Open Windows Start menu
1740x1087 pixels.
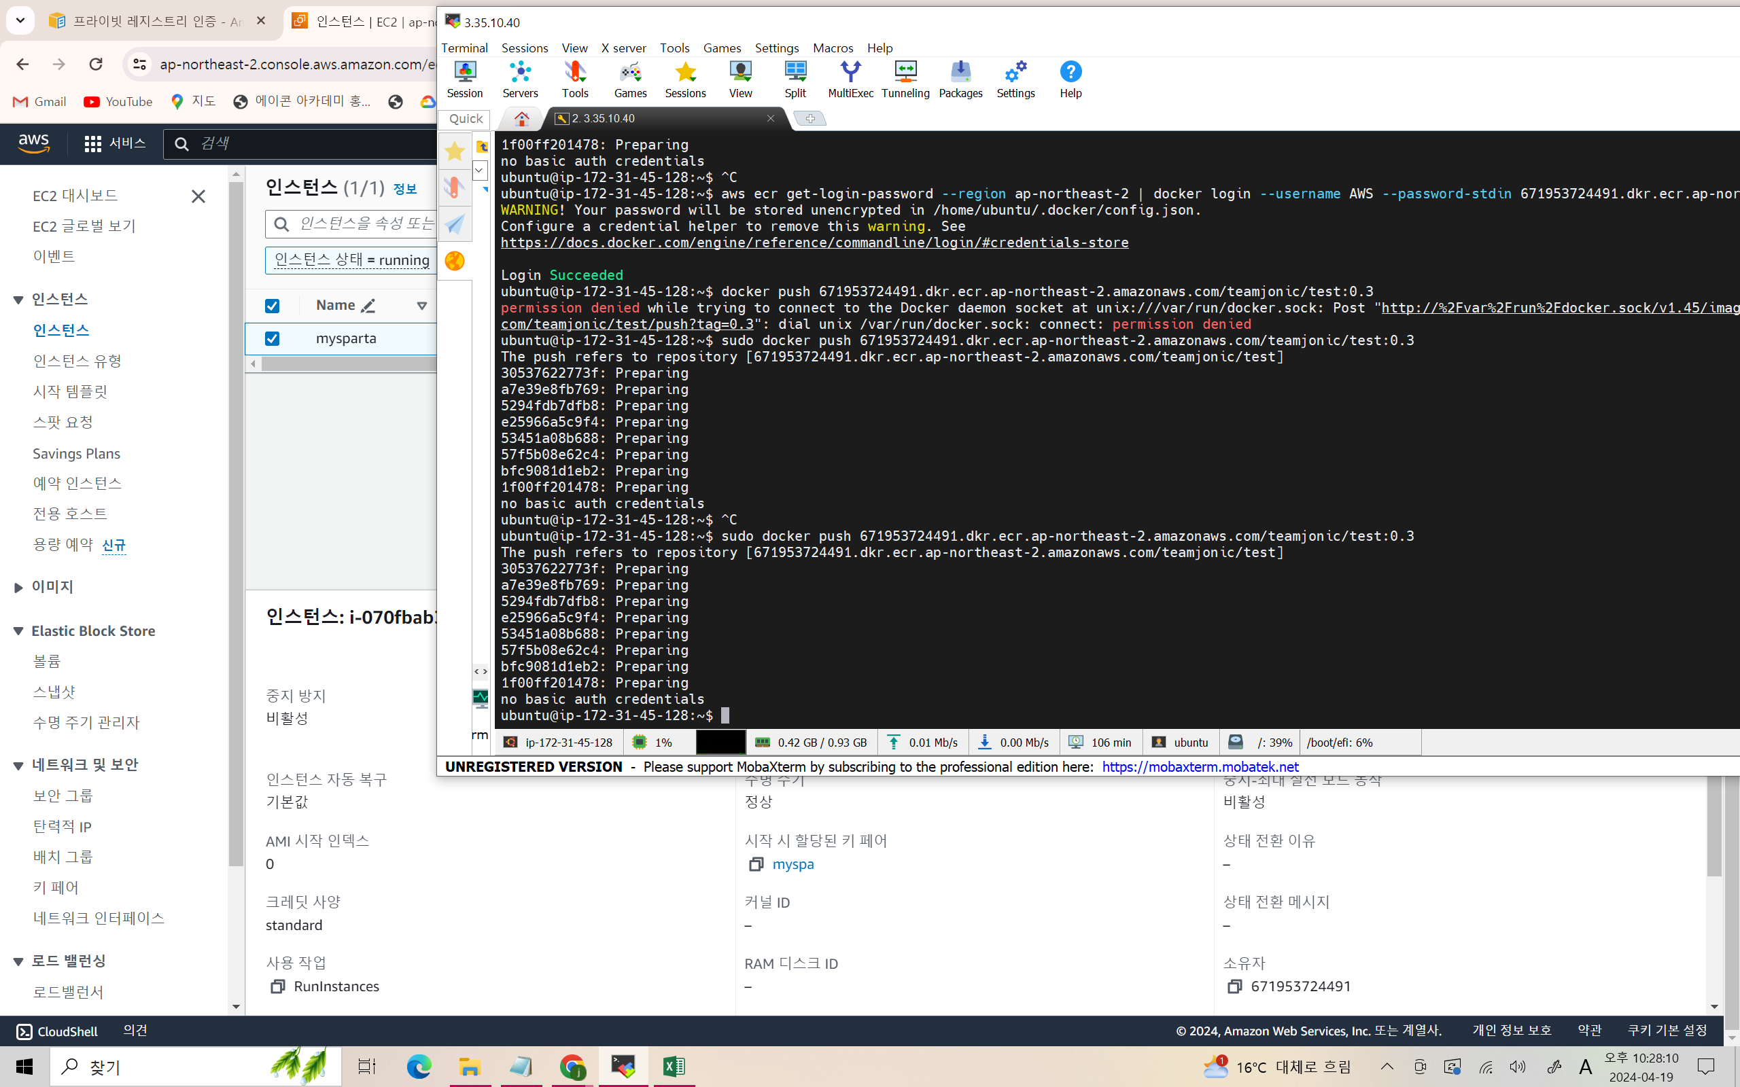coord(24,1067)
